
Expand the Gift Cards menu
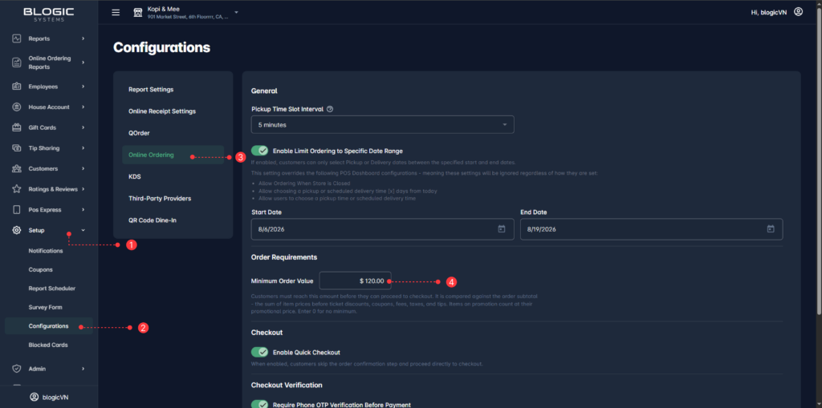83,127
